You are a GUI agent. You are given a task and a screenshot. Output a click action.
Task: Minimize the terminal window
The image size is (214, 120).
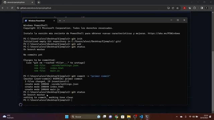[x=171, y=20]
